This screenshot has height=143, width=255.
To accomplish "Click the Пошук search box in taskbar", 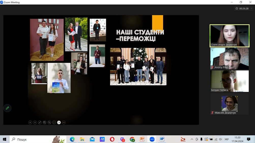I will (x=33, y=139).
